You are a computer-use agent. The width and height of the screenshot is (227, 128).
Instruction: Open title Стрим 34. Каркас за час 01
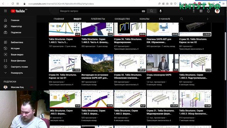(x=63, y=76)
